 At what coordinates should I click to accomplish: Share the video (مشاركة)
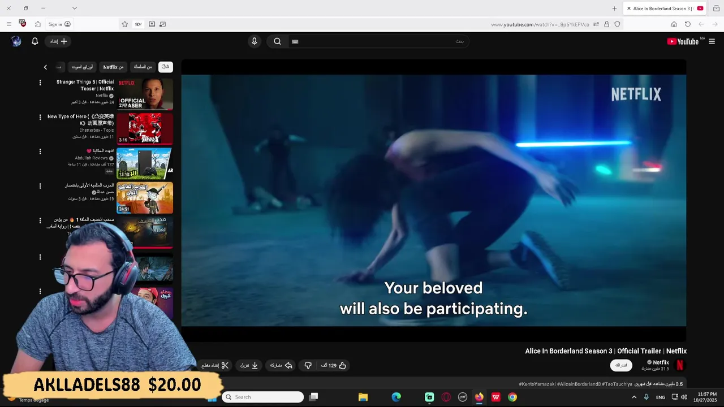[x=281, y=365]
